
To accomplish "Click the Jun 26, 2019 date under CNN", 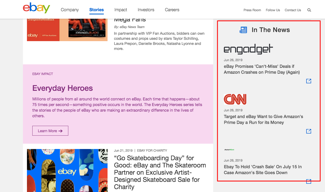I will click(233, 110).
